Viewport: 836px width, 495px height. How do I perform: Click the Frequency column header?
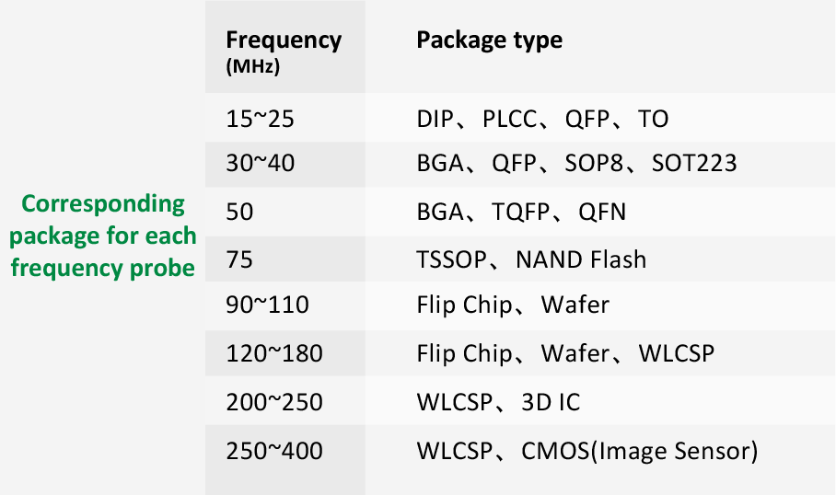284,40
